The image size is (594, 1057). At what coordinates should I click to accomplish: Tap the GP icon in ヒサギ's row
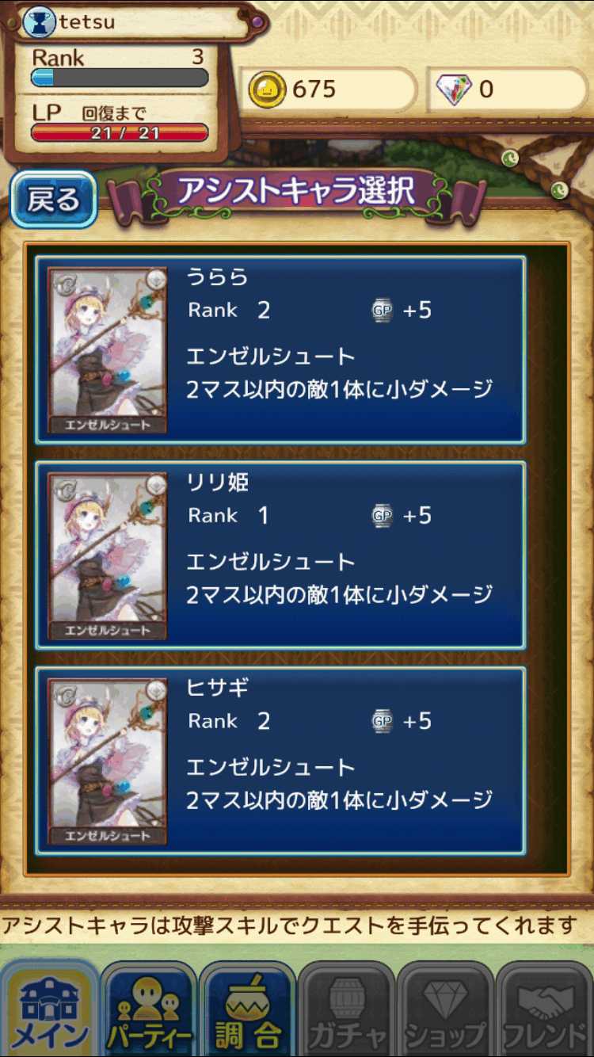(x=383, y=721)
